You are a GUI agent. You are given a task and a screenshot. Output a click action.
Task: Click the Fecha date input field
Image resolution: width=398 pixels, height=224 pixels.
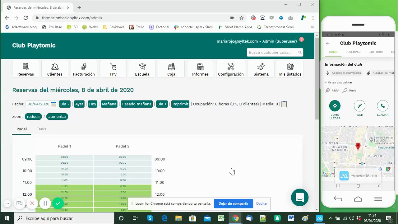click(41, 104)
